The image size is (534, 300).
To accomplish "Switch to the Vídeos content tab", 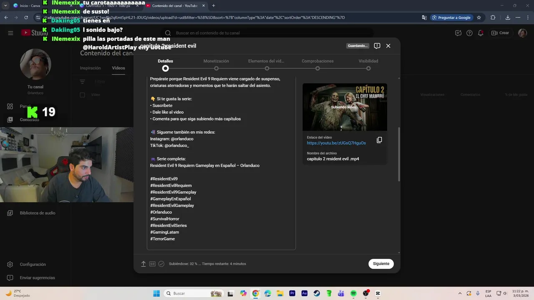I will (118, 68).
